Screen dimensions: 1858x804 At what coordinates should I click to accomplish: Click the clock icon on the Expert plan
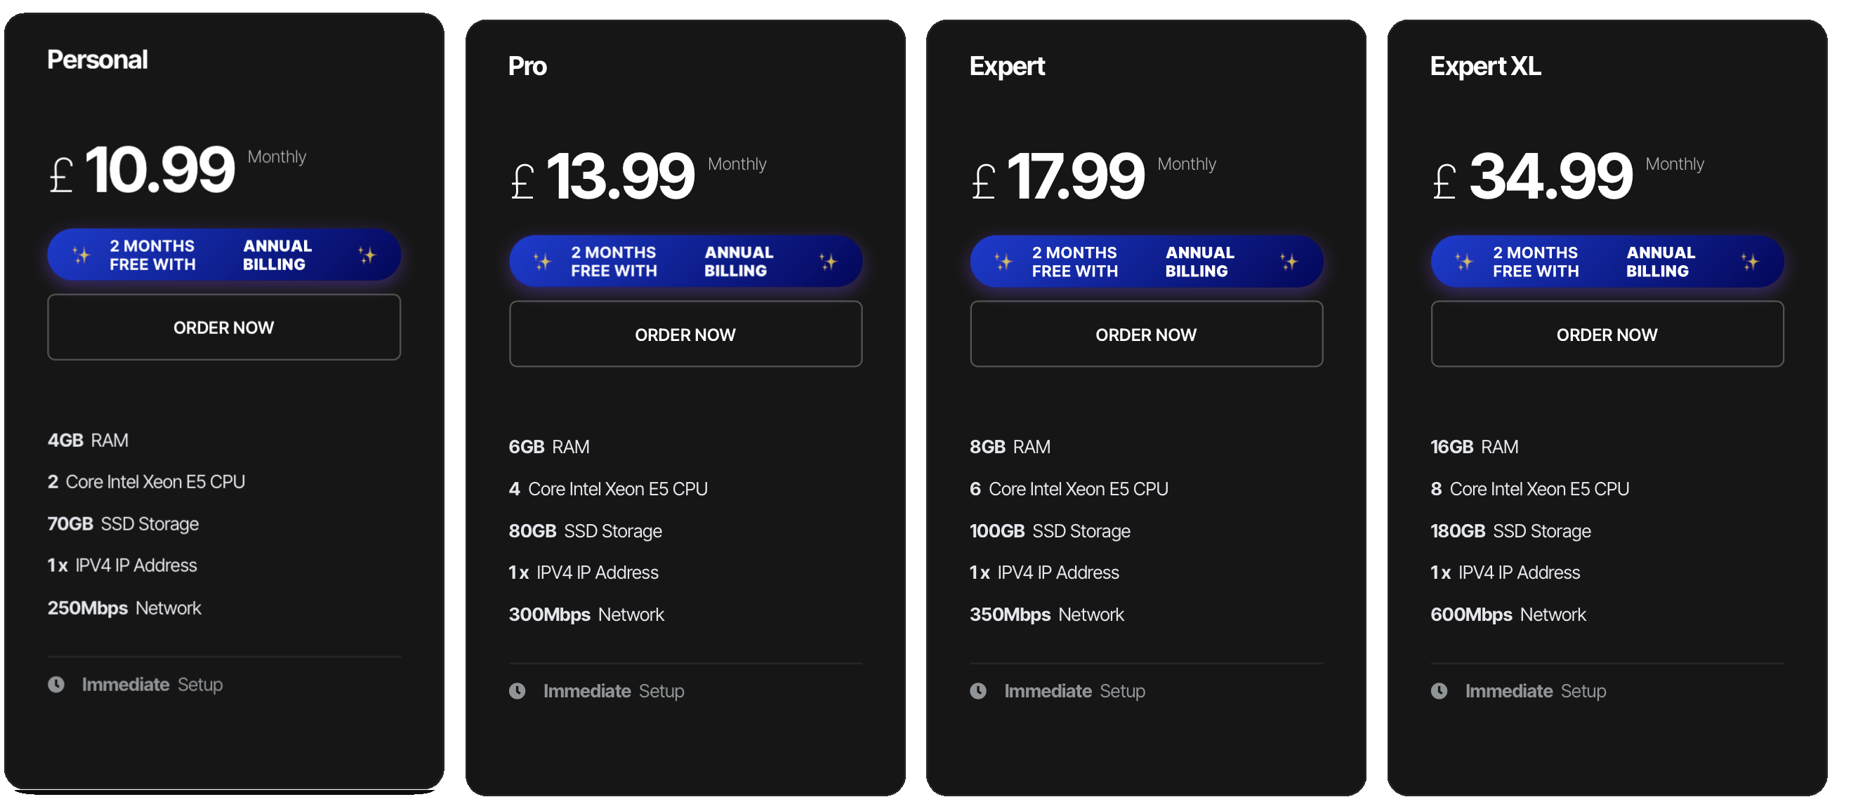click(980, 691)
